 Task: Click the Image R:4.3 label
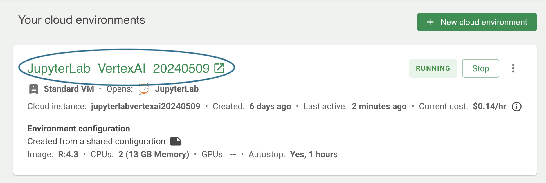pos(53,154)
